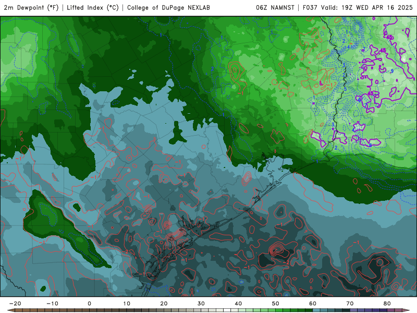Click the -10 label on the color scale

point(52,304)
